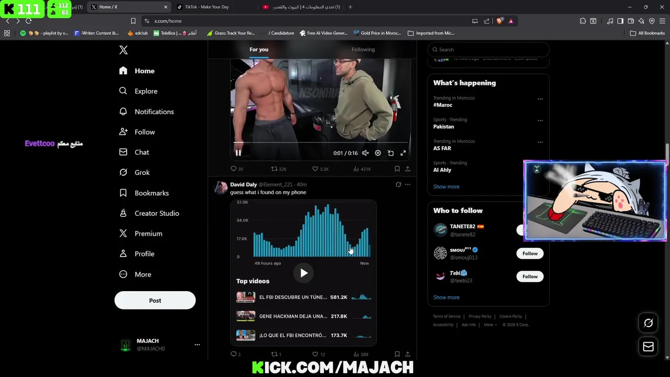Open Chat messages
The width and height of the screenshot is (670, 377).
pos(134,152)
